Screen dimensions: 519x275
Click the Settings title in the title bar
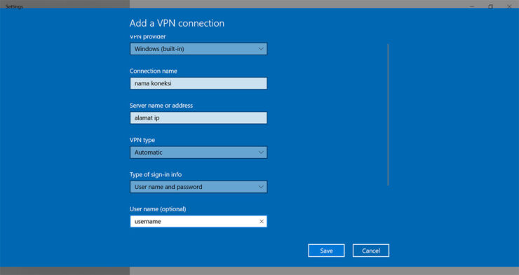(14, 6)
